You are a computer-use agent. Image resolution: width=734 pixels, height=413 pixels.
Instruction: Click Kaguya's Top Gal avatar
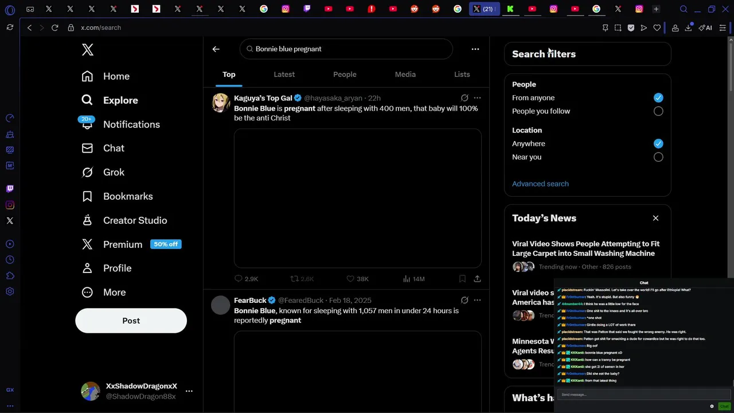[x=221, y=103]
